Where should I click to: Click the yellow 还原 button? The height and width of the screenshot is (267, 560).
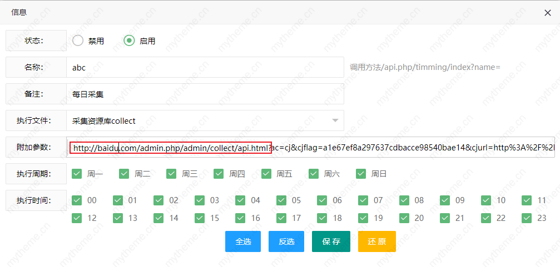(x=376, y=241)
